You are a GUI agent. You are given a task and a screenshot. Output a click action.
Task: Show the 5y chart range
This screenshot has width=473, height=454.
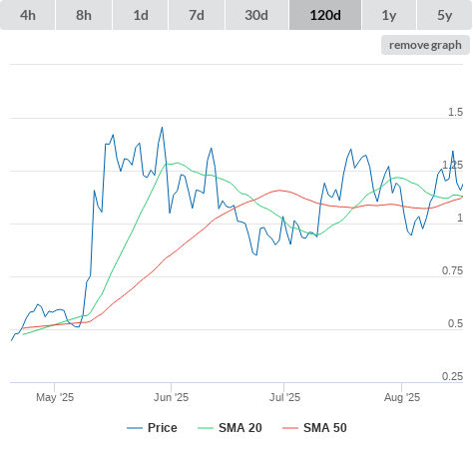(445, 15)
